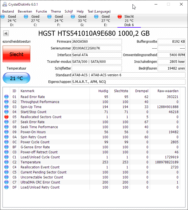Click the Firmware field JA0OA560
188x210 pixels.
pos(97,42)
